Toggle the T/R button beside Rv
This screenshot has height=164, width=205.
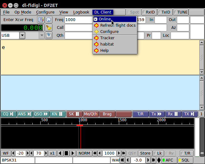click(186, 153)
